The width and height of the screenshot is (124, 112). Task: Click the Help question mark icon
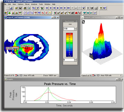coord(101,8)
